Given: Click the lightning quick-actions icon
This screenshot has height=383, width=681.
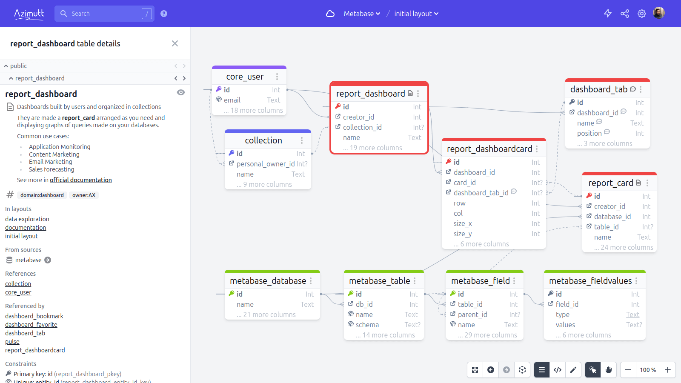Looking at the screenshot, I should click(x=607, y=13).
